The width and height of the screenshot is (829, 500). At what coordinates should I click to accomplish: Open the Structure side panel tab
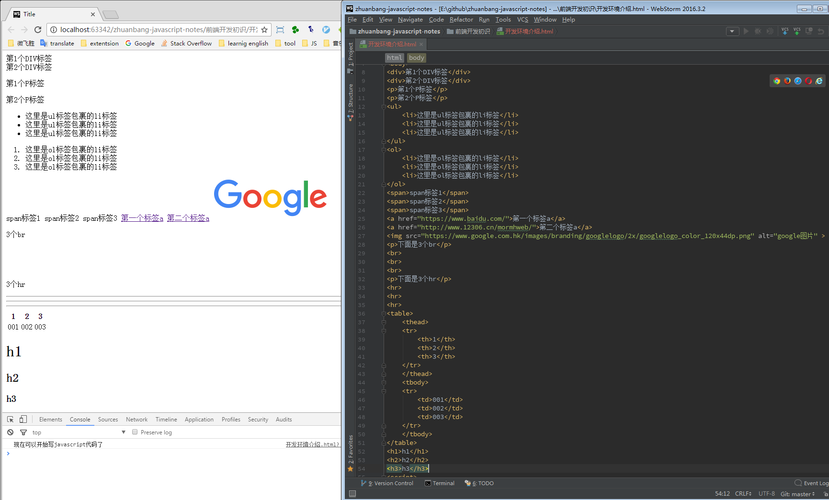(351, 102)
